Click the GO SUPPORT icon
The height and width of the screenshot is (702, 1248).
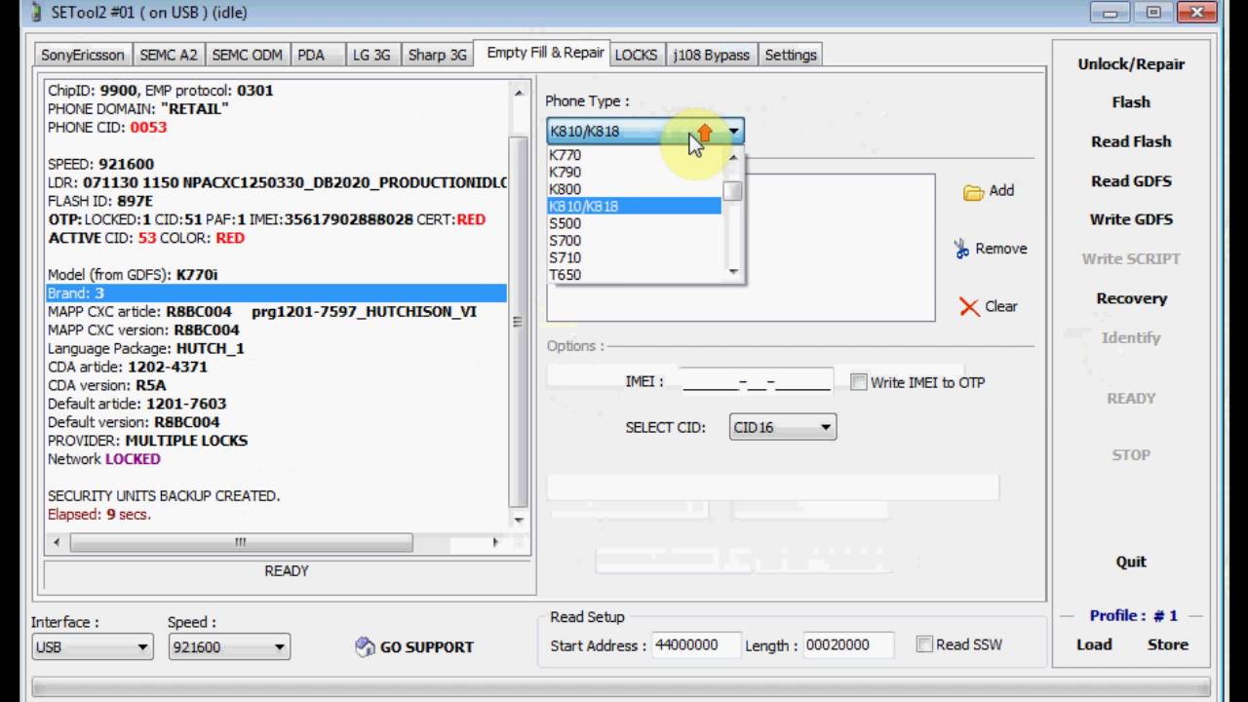pos(365,646)
